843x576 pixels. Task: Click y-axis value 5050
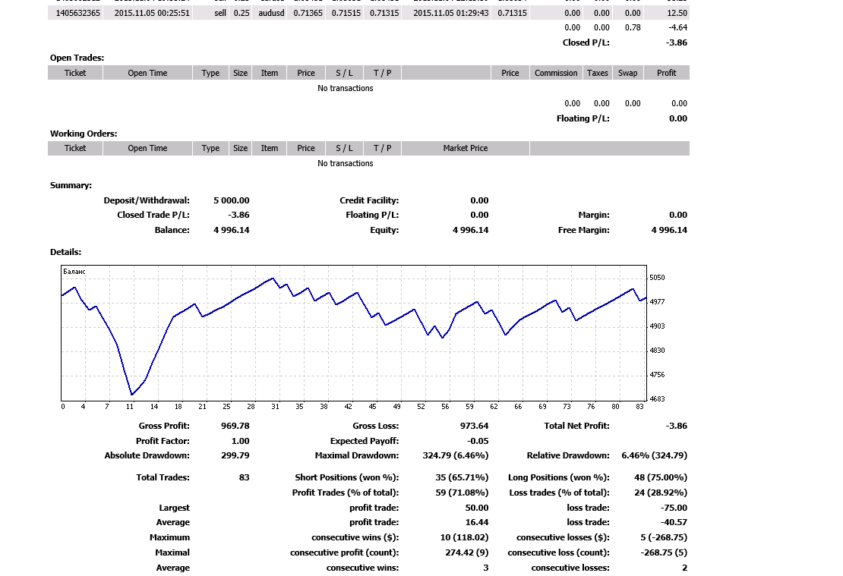coord(657,278)
